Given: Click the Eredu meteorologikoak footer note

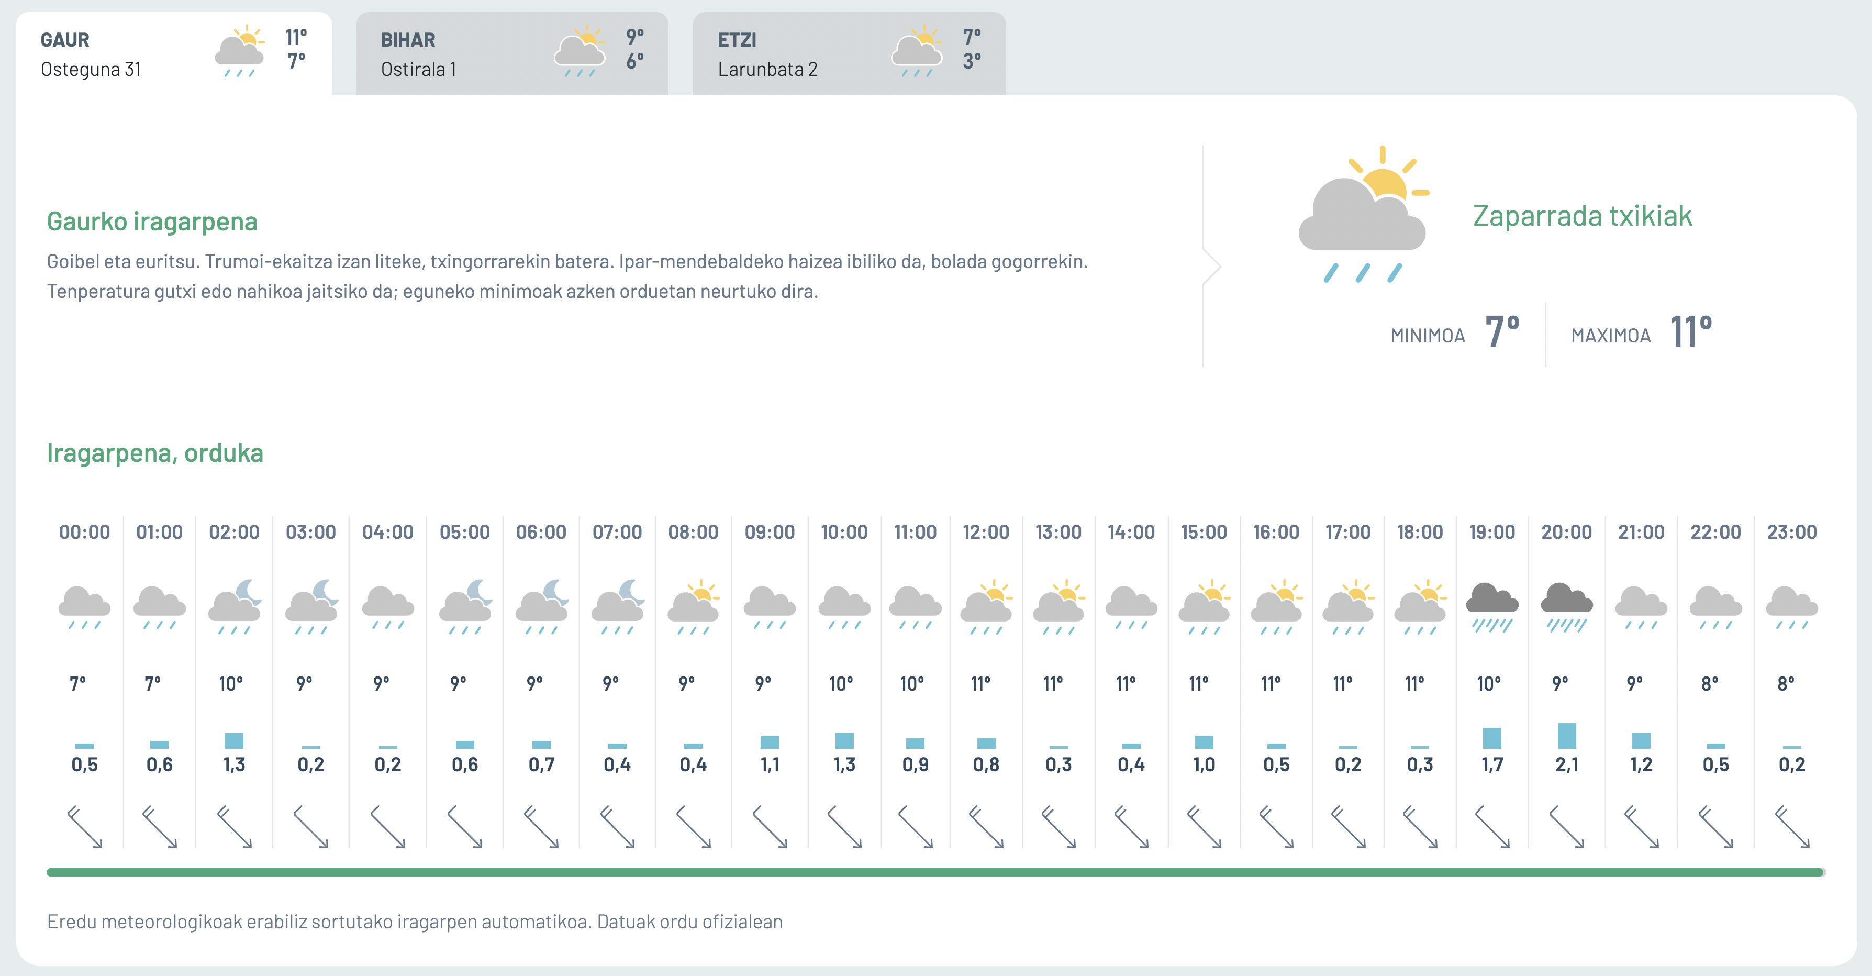Looking at the screenshot, I should coord(414,922).
